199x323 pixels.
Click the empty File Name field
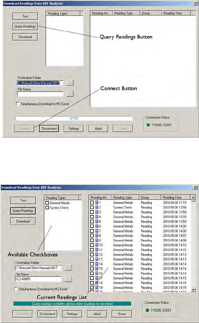click(40, 94)
